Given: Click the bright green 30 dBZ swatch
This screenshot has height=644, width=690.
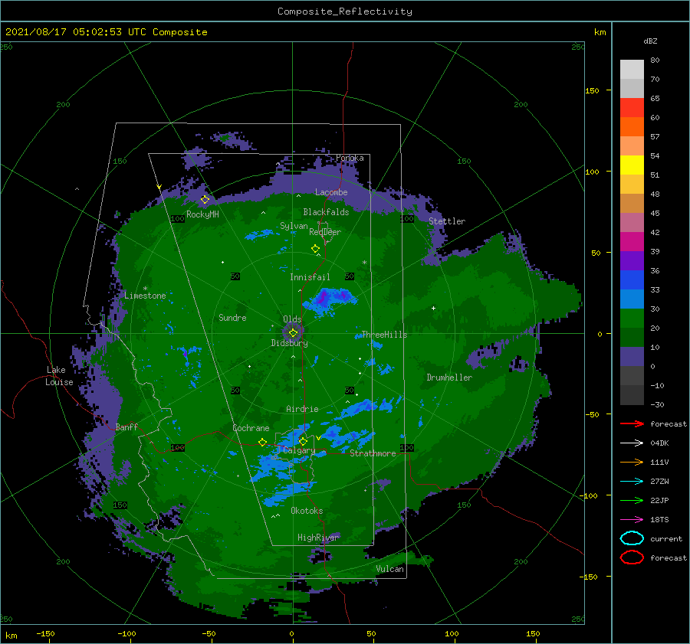Looking at the screenshot, I should click(632, 319).
